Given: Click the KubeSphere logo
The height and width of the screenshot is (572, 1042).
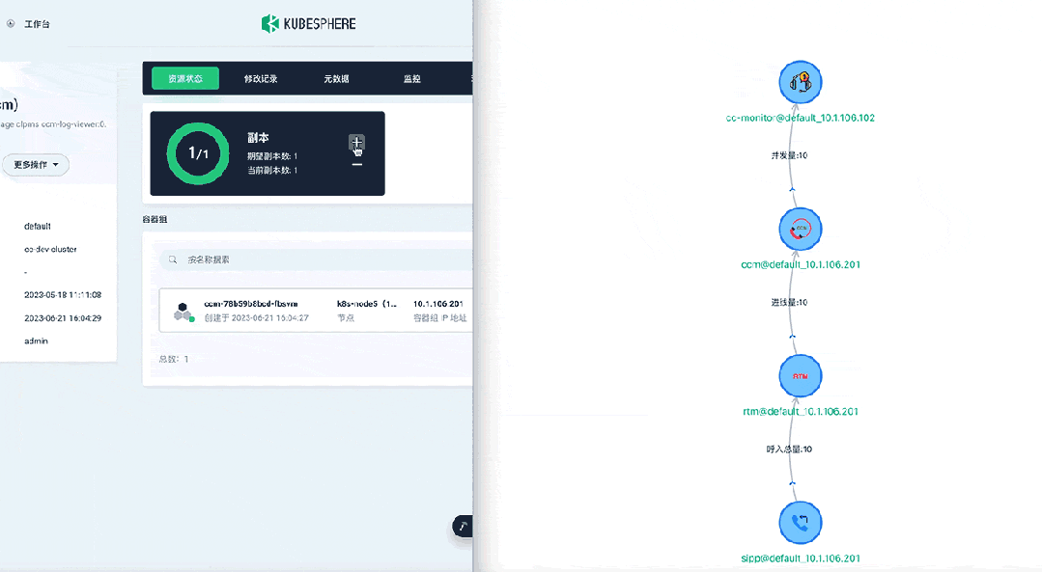Looking at the screenshot, I should pyautogui.click(x=308, y=23).
